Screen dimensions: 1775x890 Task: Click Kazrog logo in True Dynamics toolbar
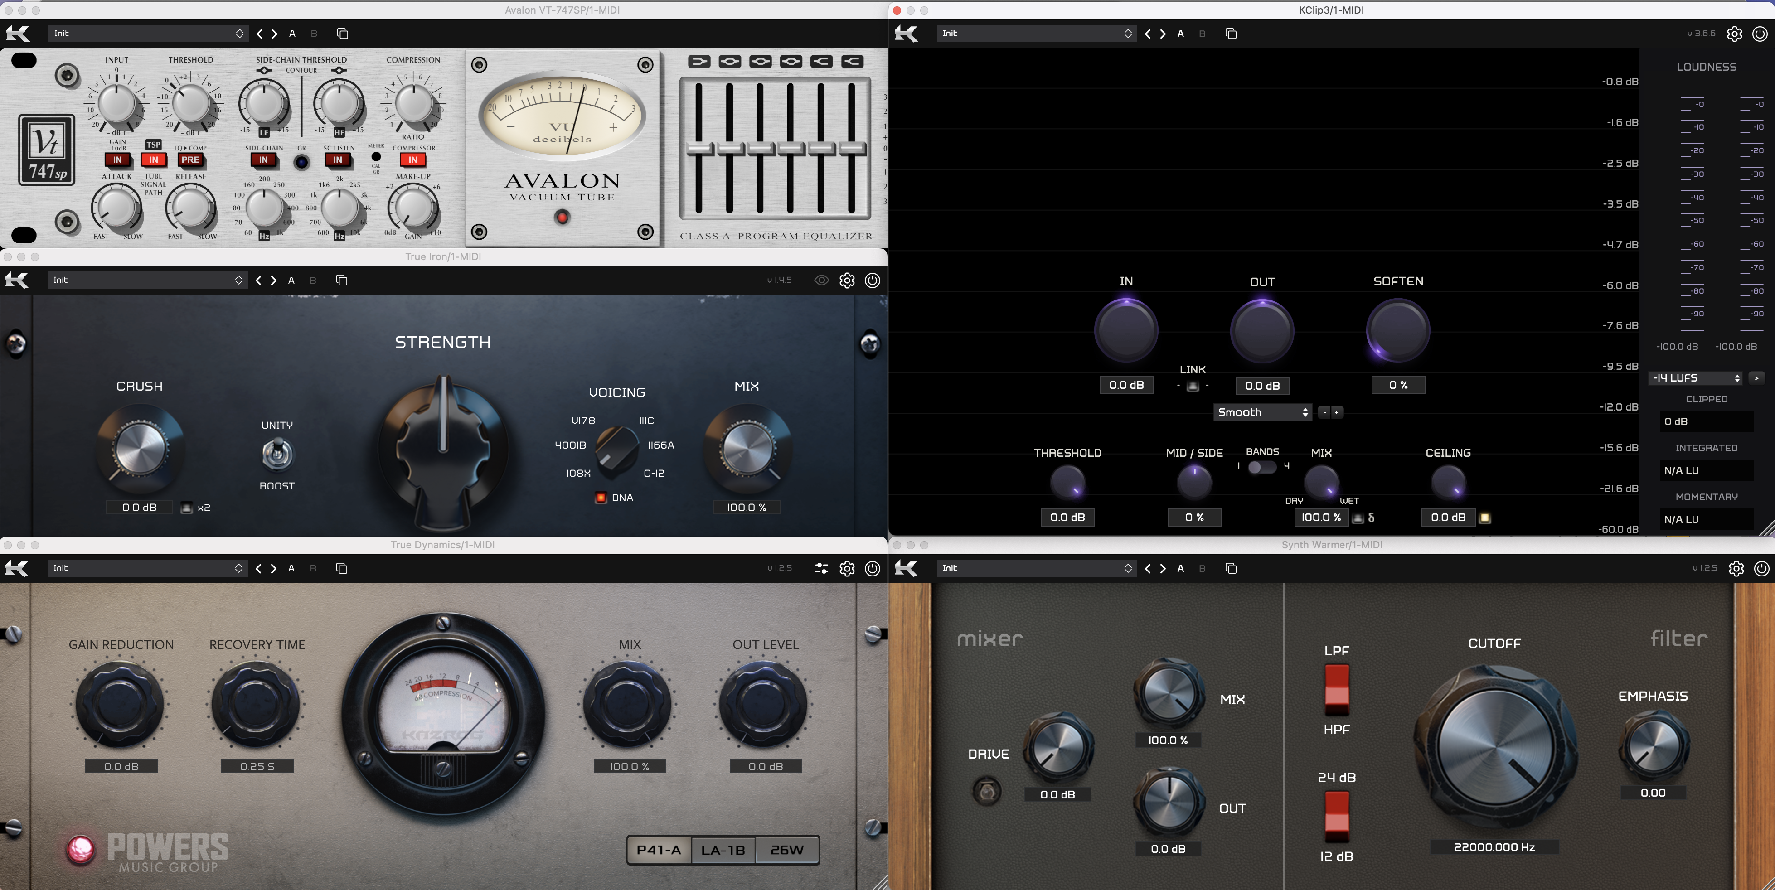coord(17,568)
